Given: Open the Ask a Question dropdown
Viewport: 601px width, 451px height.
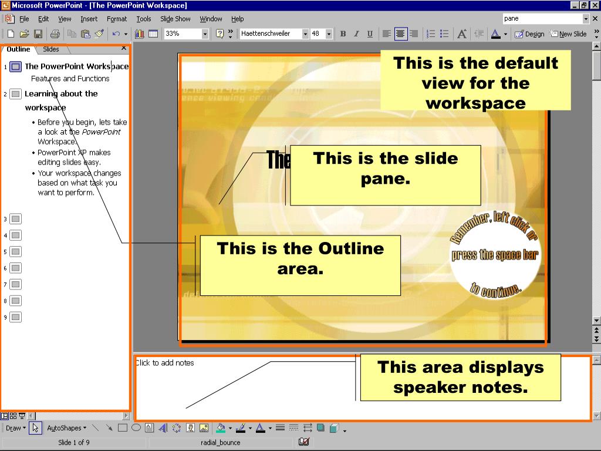Looking at the screenshot, I should tap(586, 18).
